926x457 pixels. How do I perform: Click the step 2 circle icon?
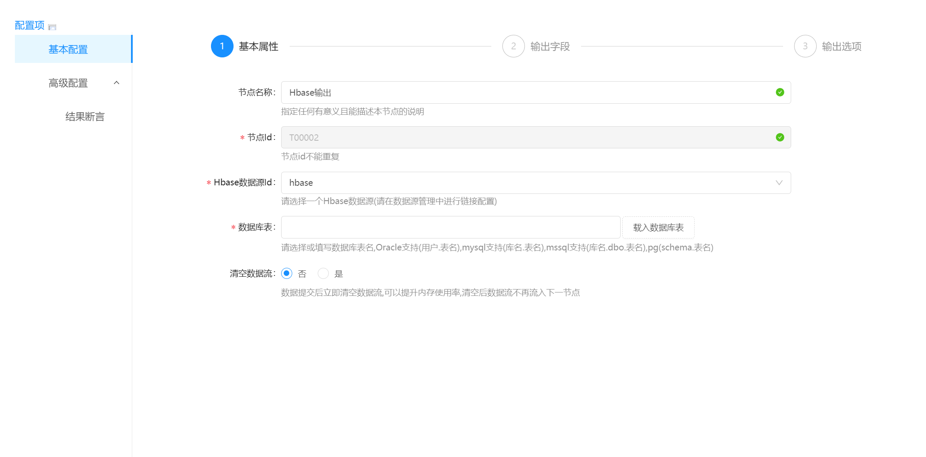pyautogui.click(x=513, y=46)
